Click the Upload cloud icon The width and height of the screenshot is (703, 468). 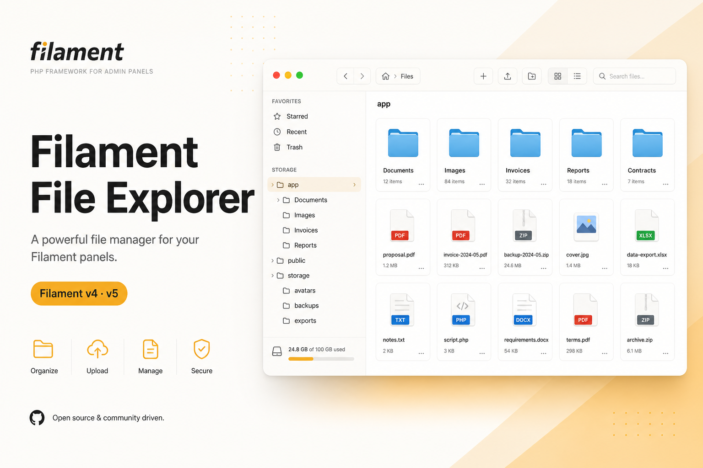click(x=97, y=349)
